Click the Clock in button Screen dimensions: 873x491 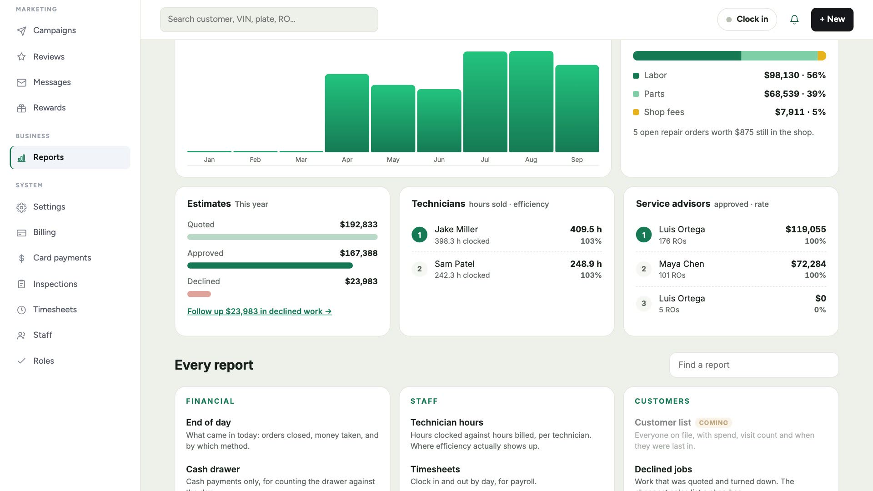point(747,20)
